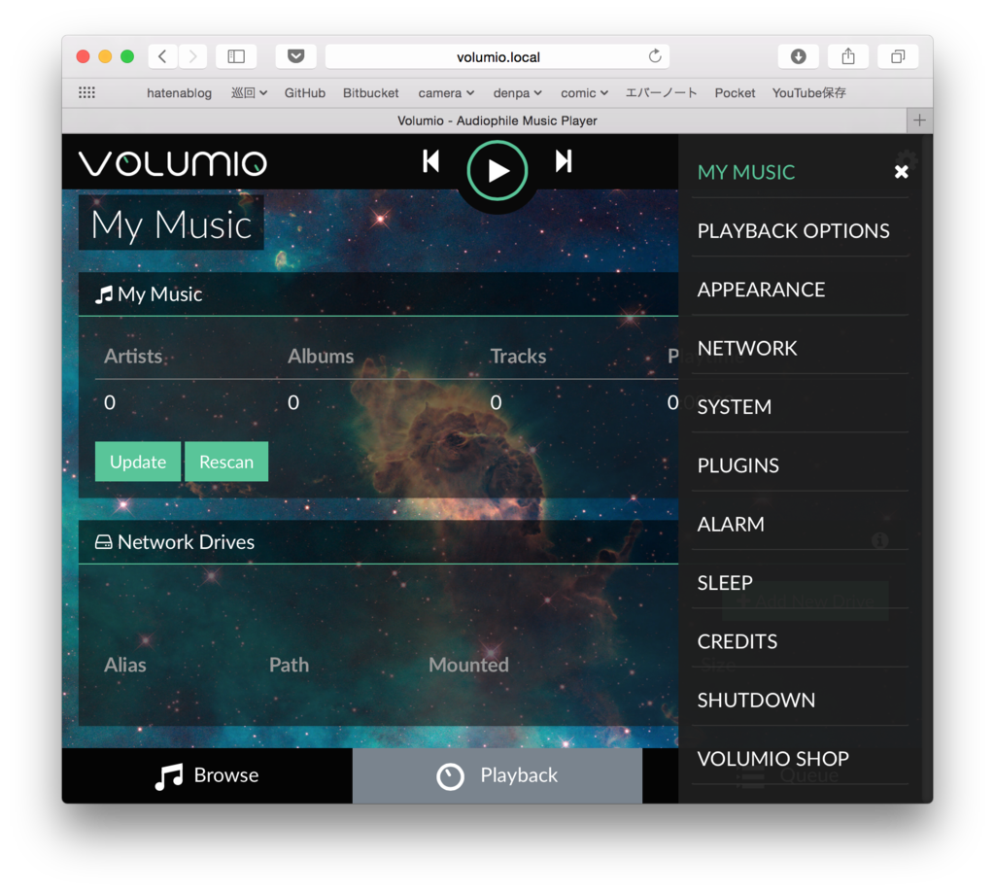
Task: Open the hatenablog bookmark
Action: click(179, 92)
